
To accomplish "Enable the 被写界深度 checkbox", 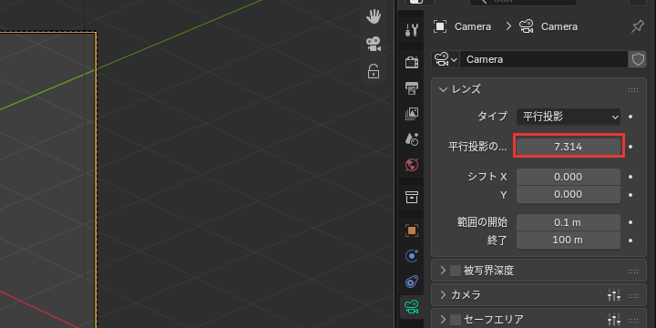I will coord(456,271).
